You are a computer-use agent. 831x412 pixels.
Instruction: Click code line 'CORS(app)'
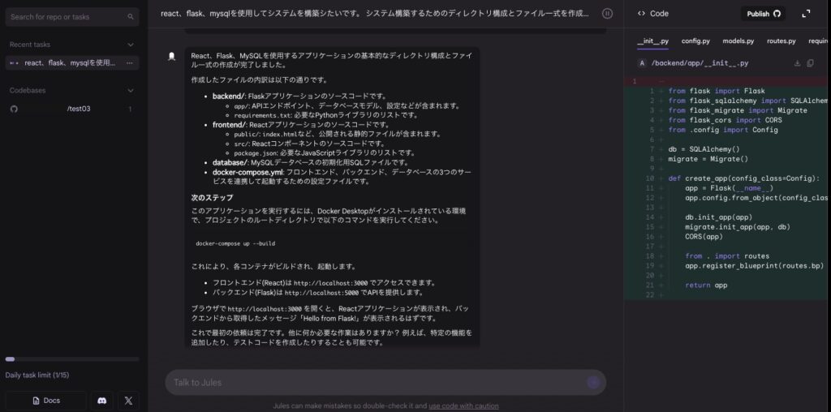point(704,237)
